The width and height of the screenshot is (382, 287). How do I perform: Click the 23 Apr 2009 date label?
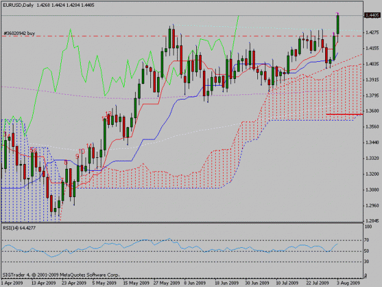click(74, 283)
